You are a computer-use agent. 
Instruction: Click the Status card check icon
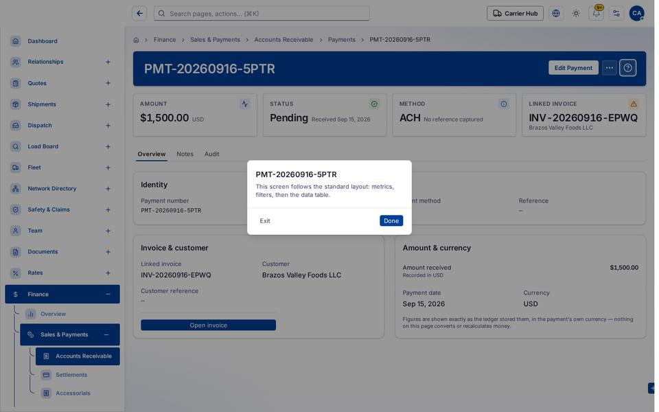(374, 104)
